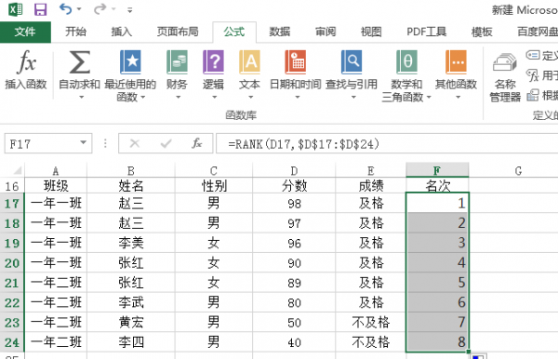Click 不及格 in row 23
Viewport: 558px width, 359px height.
tap(371, 323)
